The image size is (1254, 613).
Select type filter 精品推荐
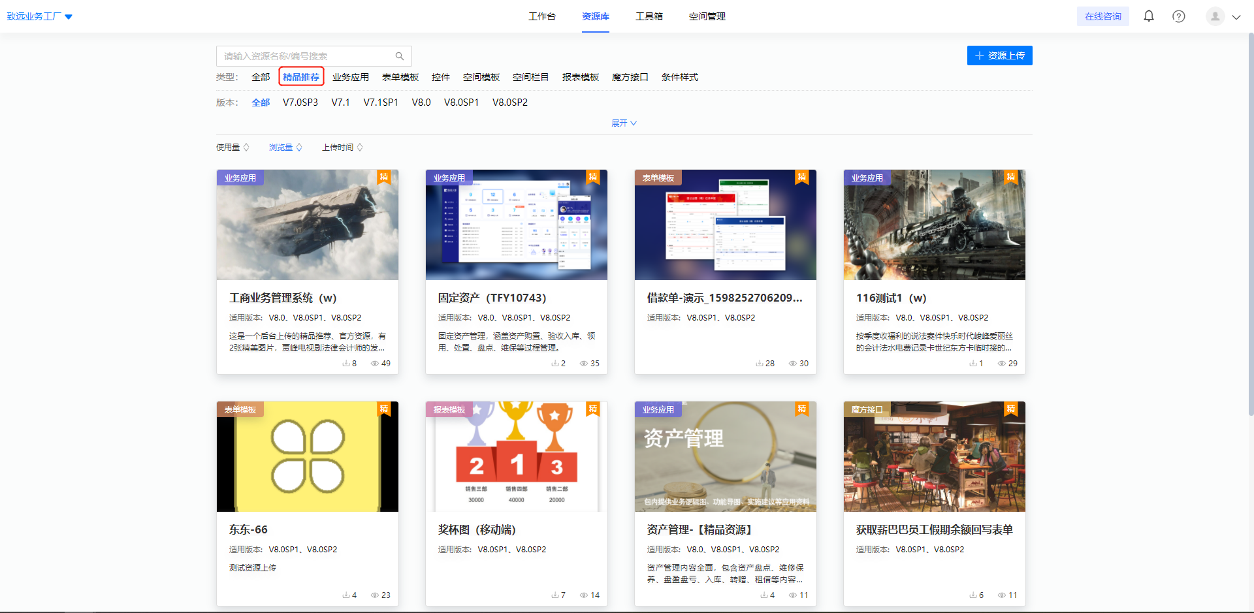click(301, 77)
